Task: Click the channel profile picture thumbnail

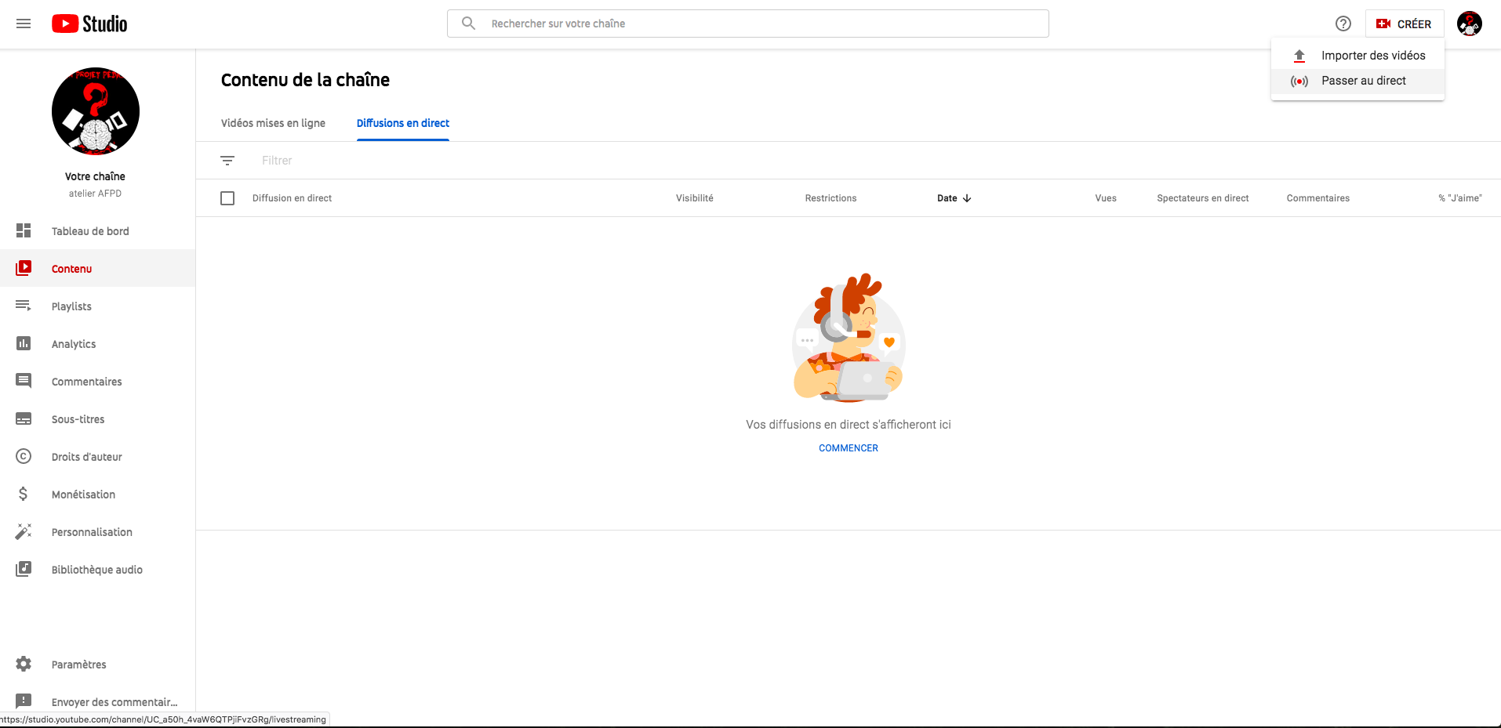Action: pos(96,111)
